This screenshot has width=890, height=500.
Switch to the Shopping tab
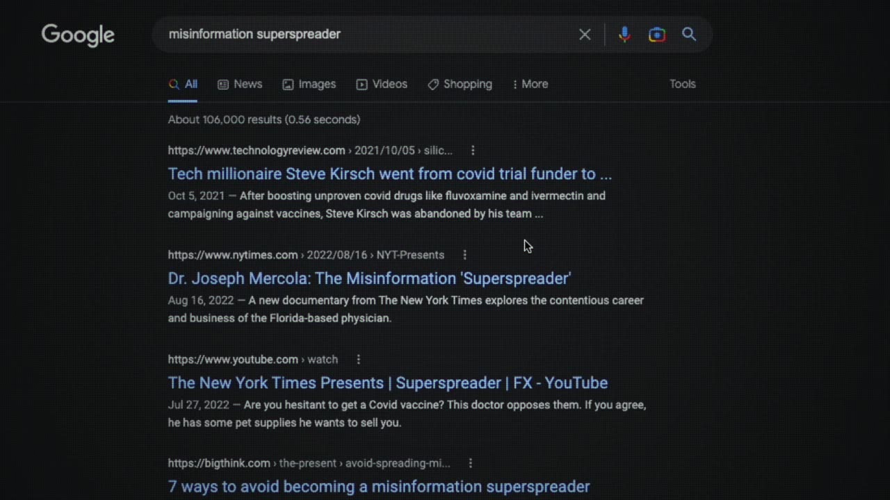(x=460, y=84)
